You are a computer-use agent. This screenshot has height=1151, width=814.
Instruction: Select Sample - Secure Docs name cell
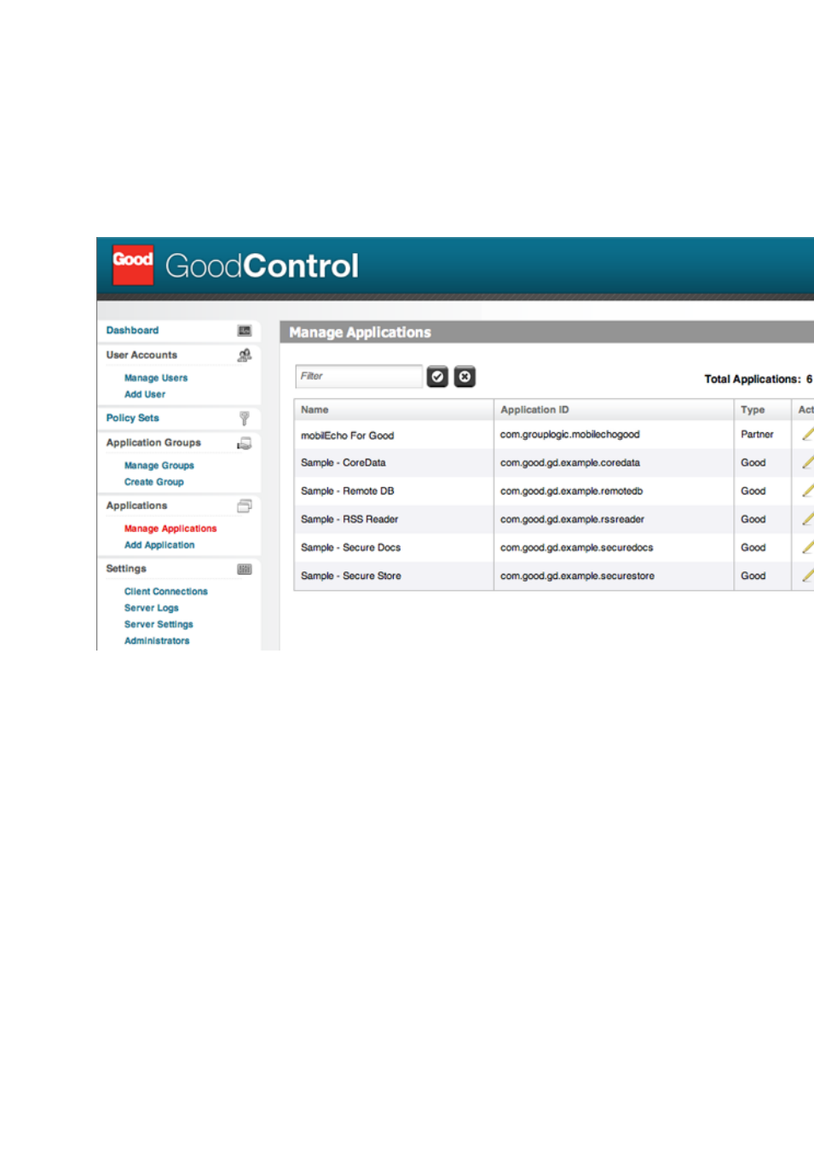click(351, 548)
